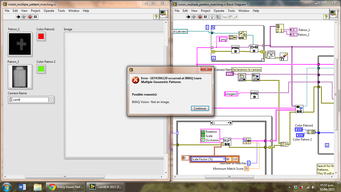Viewport: 341px width, 192px height.
Task: Click array index stepper showing 0
Action: tap(183, 158)
